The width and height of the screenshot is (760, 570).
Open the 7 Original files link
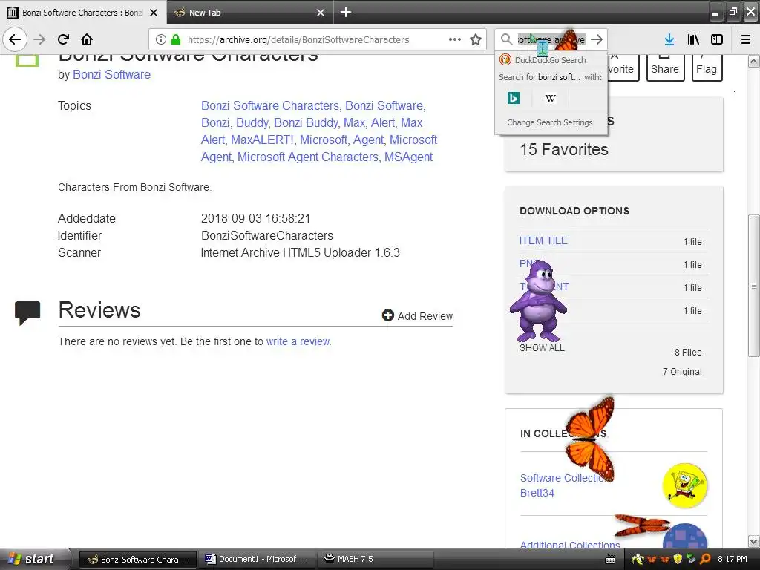point(682,372)
